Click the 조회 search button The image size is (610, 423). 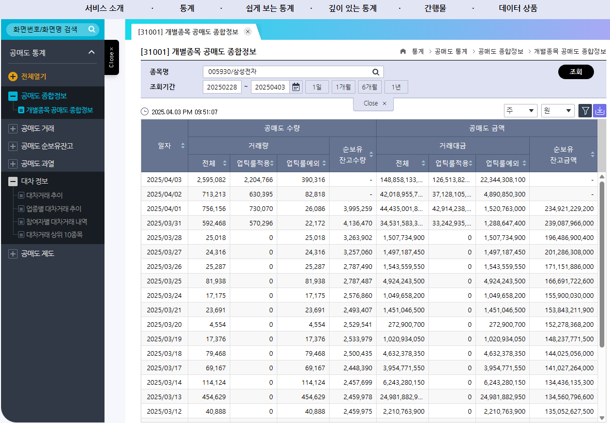coord(576,72)
